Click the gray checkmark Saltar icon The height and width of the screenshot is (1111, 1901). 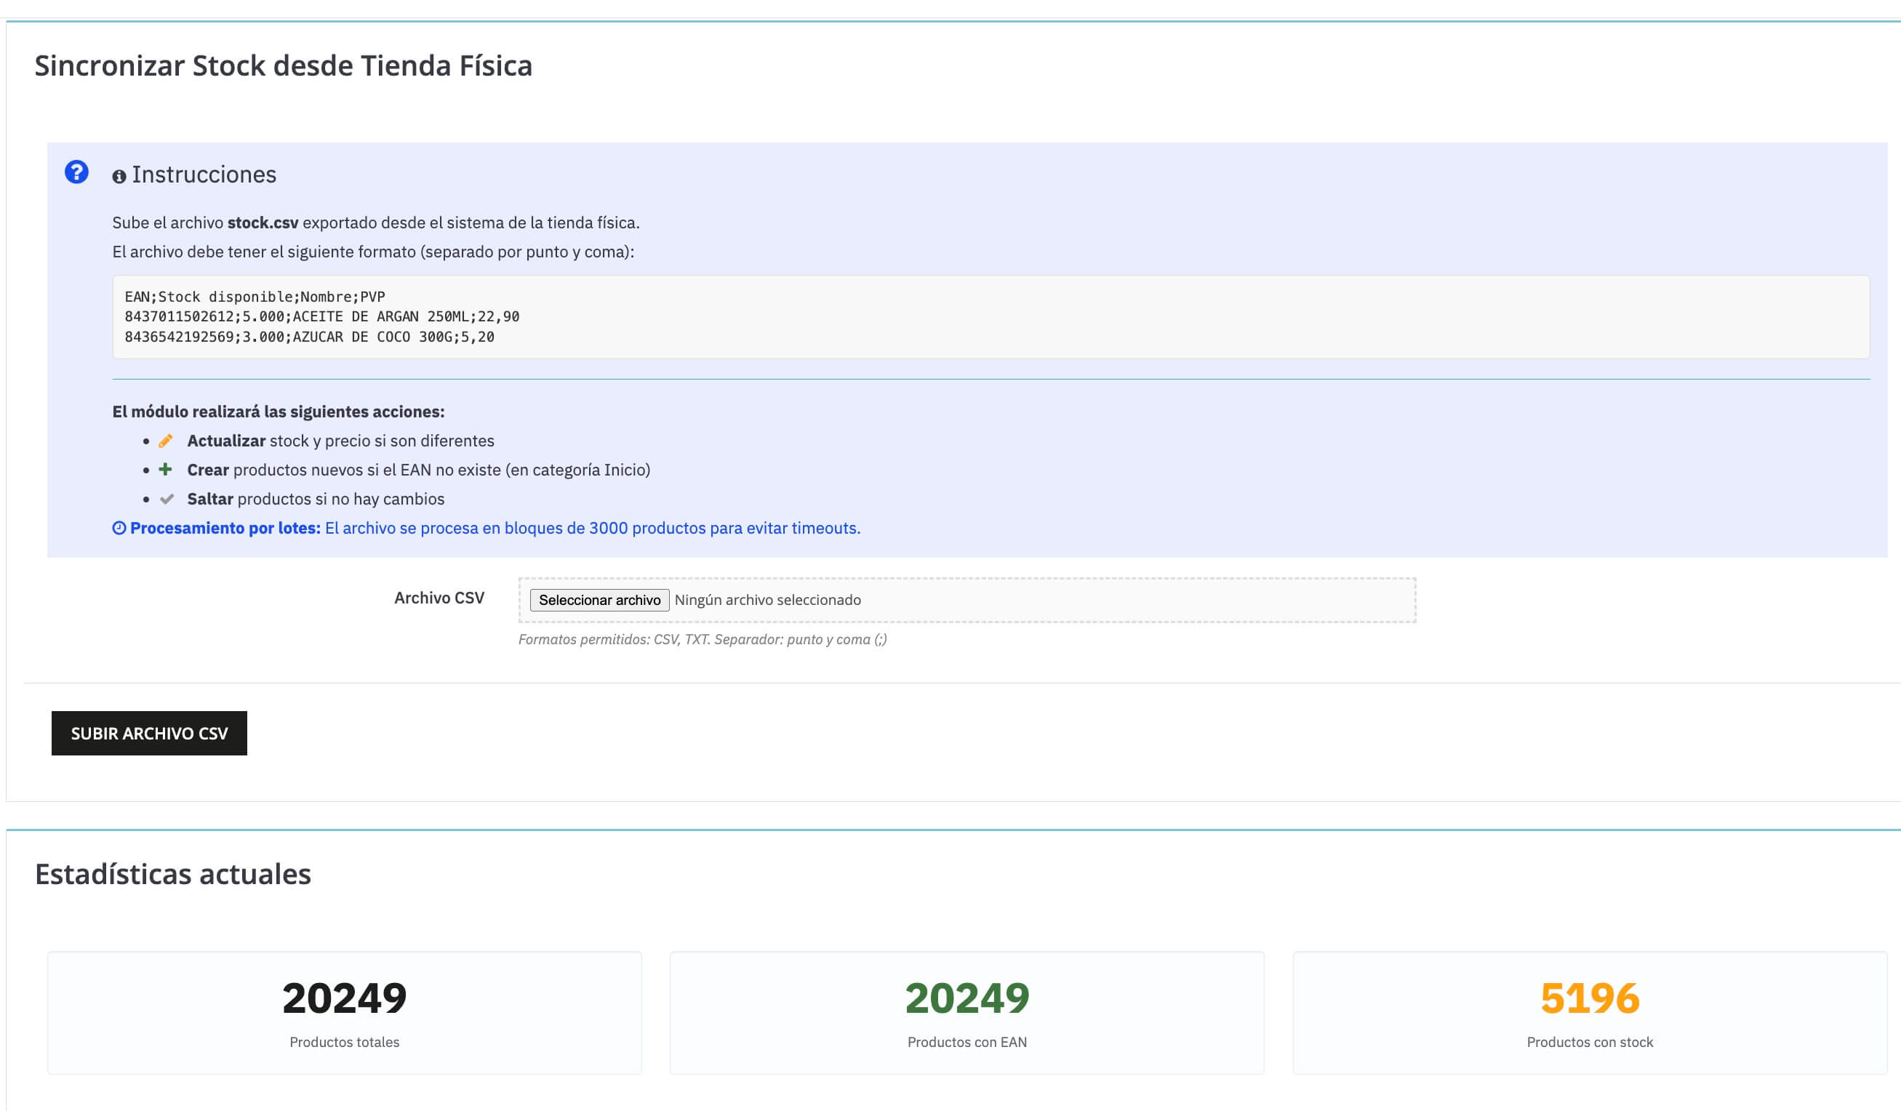[167, 499]
